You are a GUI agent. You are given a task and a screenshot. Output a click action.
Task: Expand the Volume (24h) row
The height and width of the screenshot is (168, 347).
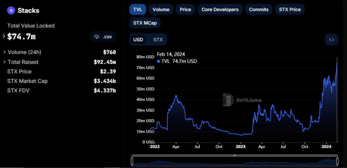4,52
